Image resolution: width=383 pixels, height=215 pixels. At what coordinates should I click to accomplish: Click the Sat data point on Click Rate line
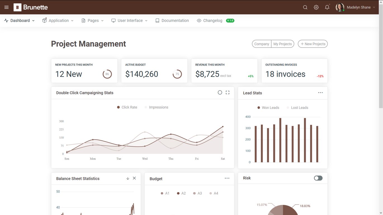[x=223, y=126]
